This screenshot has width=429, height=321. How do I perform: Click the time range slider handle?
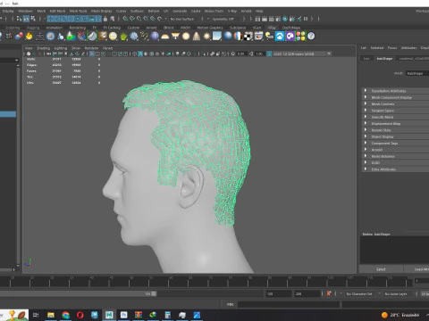[154, 293]
